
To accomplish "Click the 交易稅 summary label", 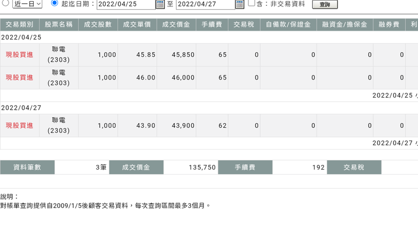I will click(354, 167).
